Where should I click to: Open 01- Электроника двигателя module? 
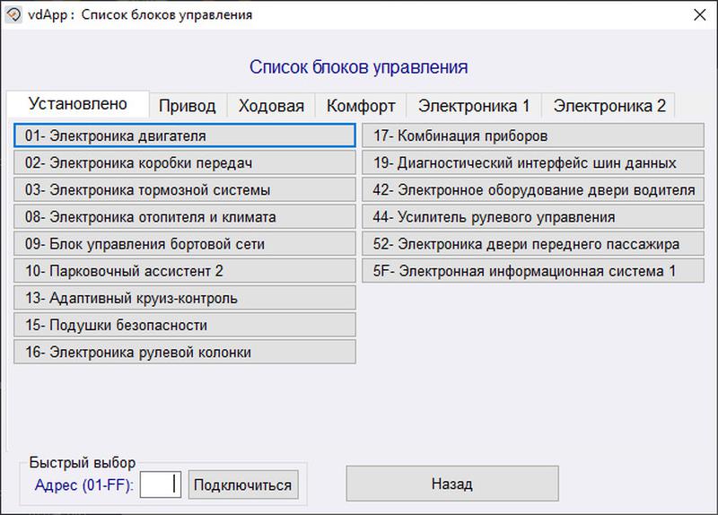point(185,136)
